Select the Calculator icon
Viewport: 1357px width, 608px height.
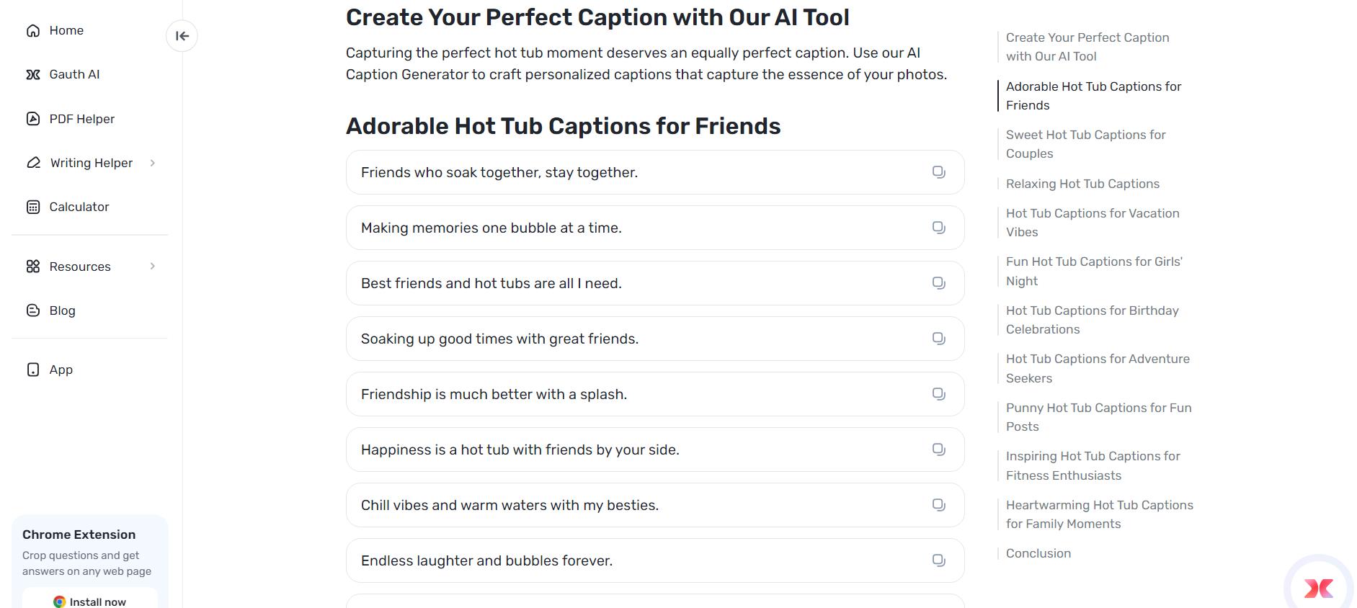pyautogui.click(x=32, y=207)
